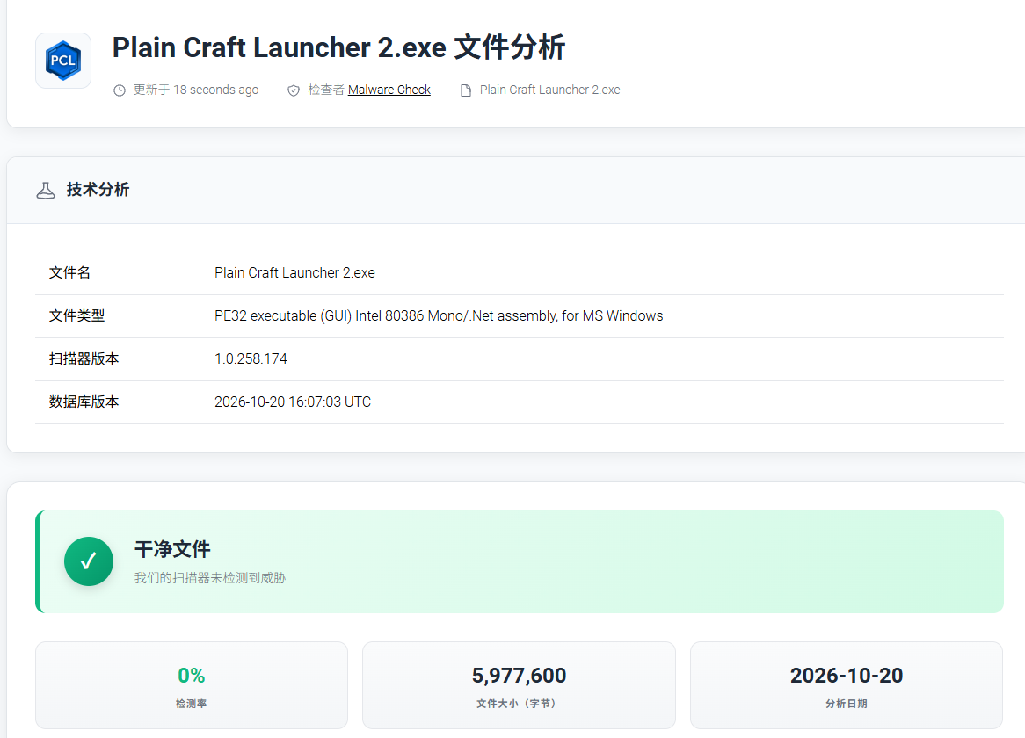Click the page title Plain Craft Launcher 2.exe 文件分析

338,47
